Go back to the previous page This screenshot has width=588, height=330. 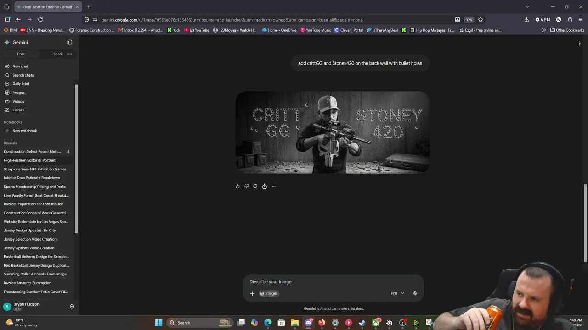18,20
